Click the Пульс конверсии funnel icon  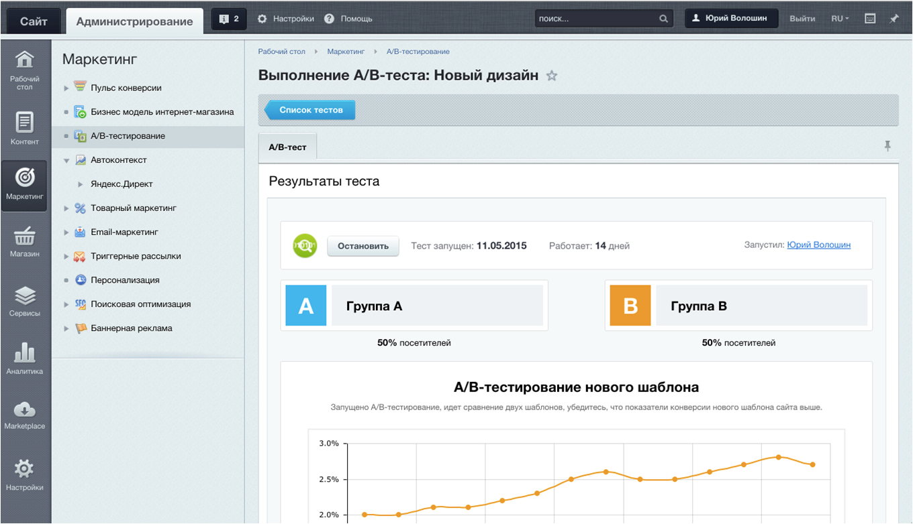click(80, 87)
